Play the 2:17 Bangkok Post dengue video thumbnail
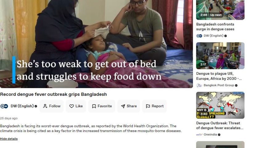Screen dimensions: 264x148 [220, 56]
